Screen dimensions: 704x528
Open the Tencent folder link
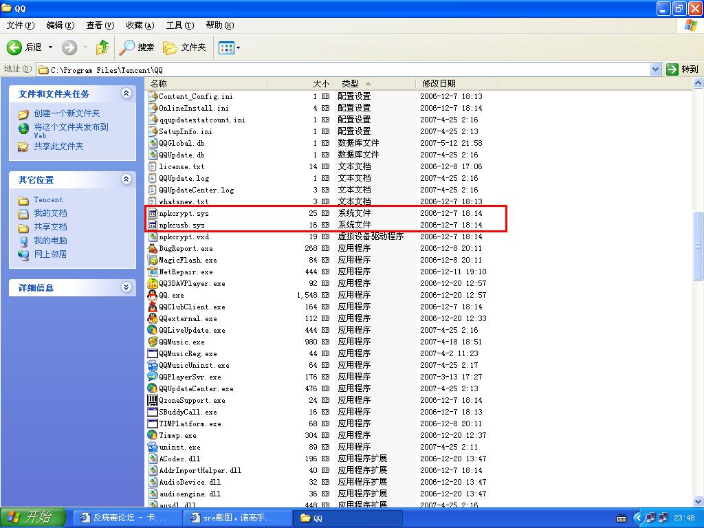click(49, 200)
